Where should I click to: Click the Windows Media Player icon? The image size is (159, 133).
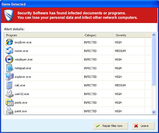(x=9, y=59)
